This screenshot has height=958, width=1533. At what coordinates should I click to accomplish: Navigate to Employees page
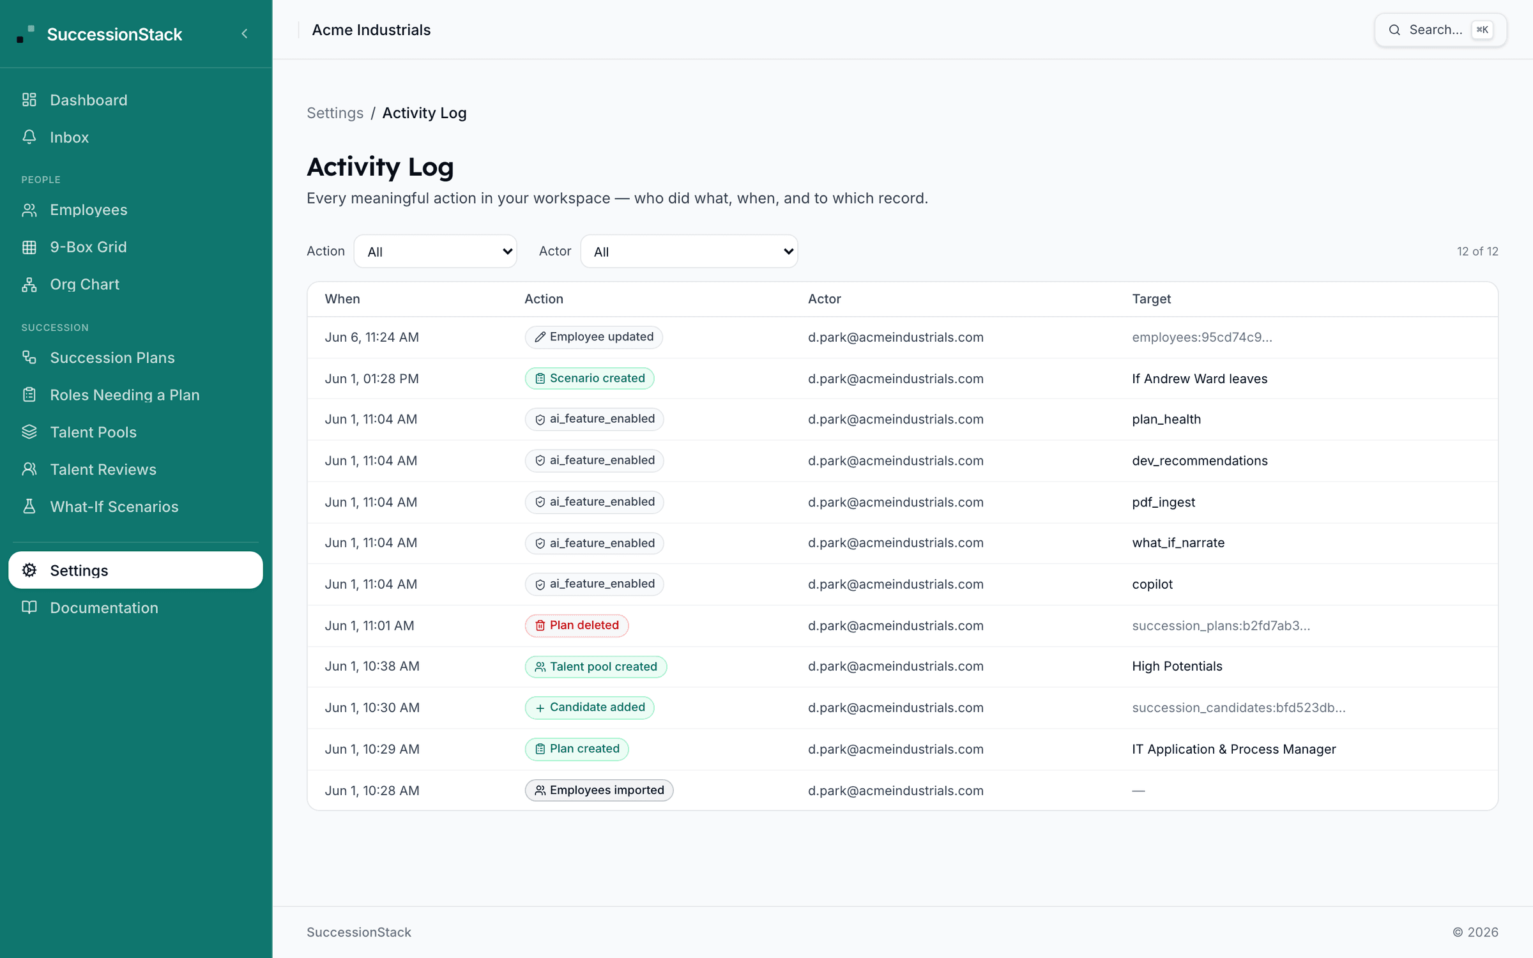135,209
